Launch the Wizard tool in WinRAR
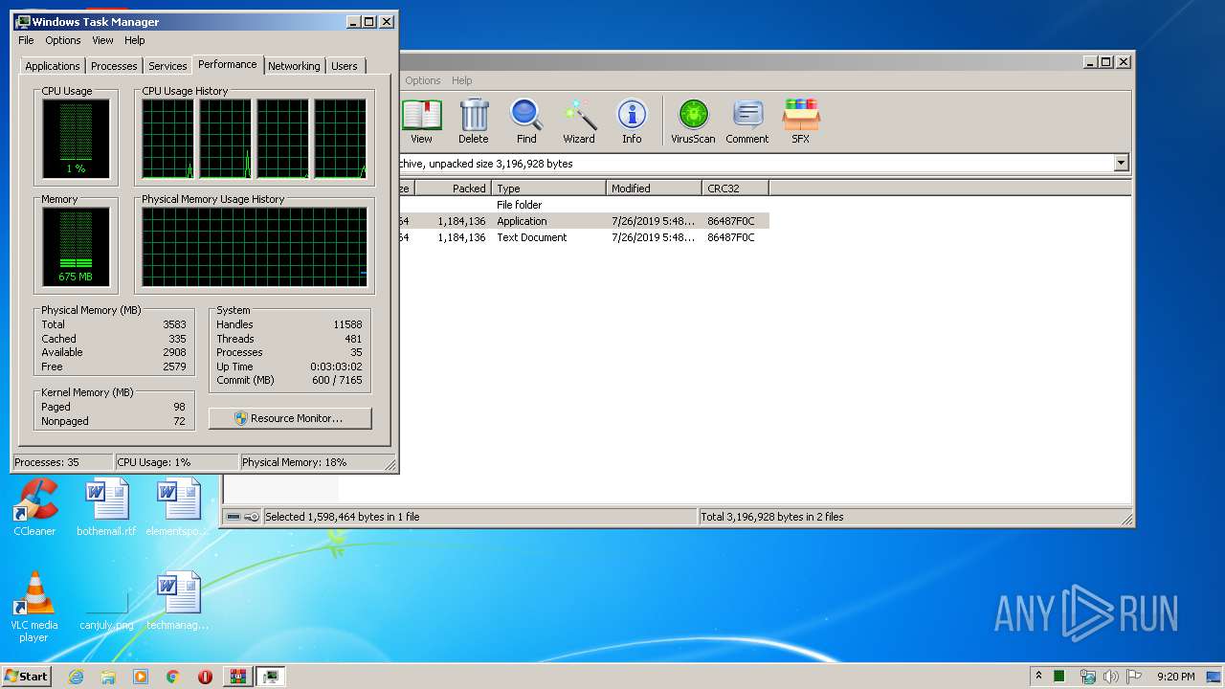Viewport: 1225px width, 689px height. tap(579, 122)
